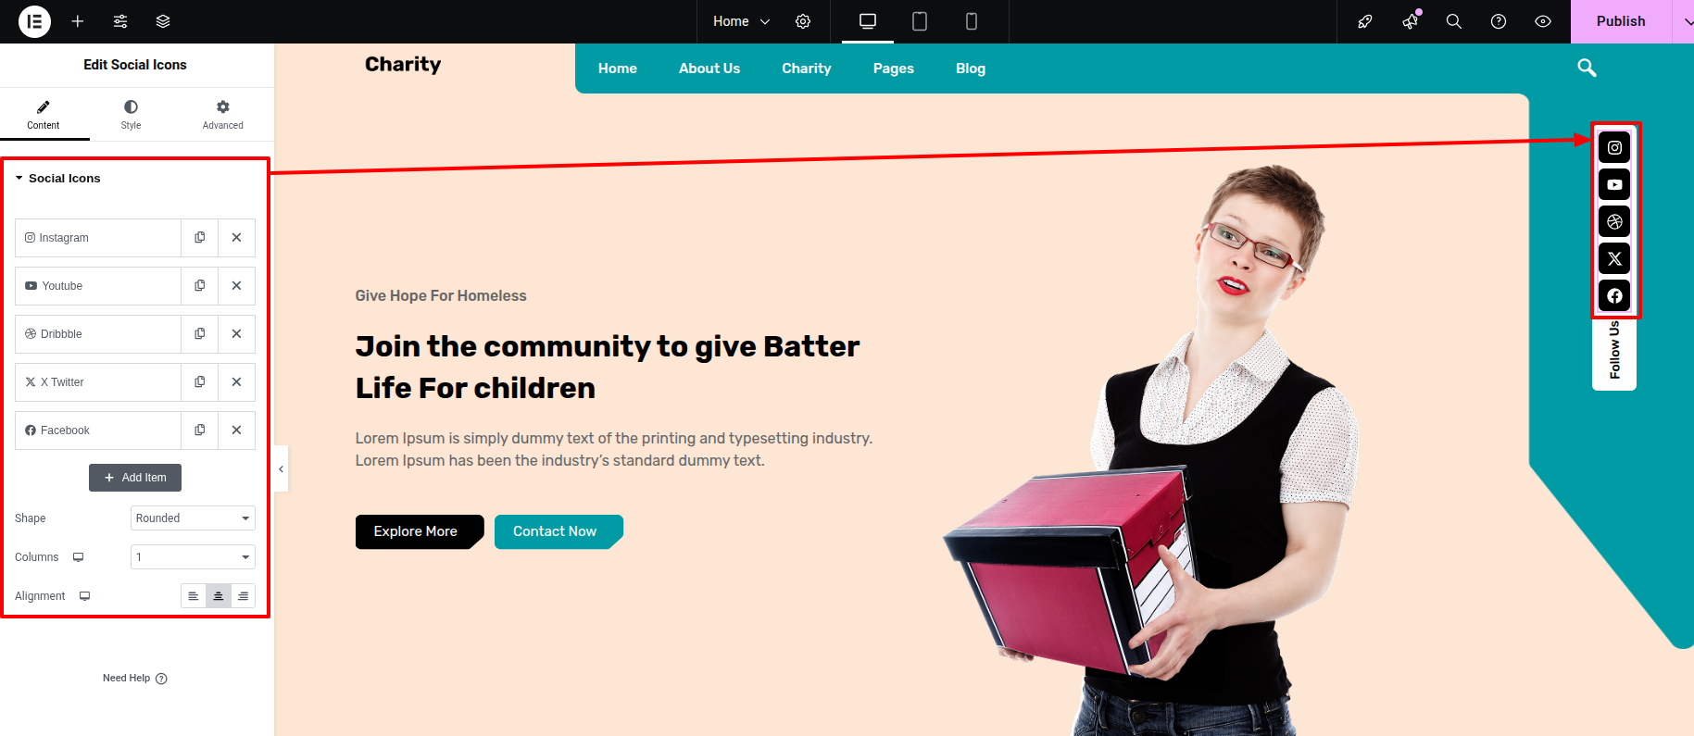Select the hero heading text
This screenshot has width=1694, height=736.
click(608, 367)
